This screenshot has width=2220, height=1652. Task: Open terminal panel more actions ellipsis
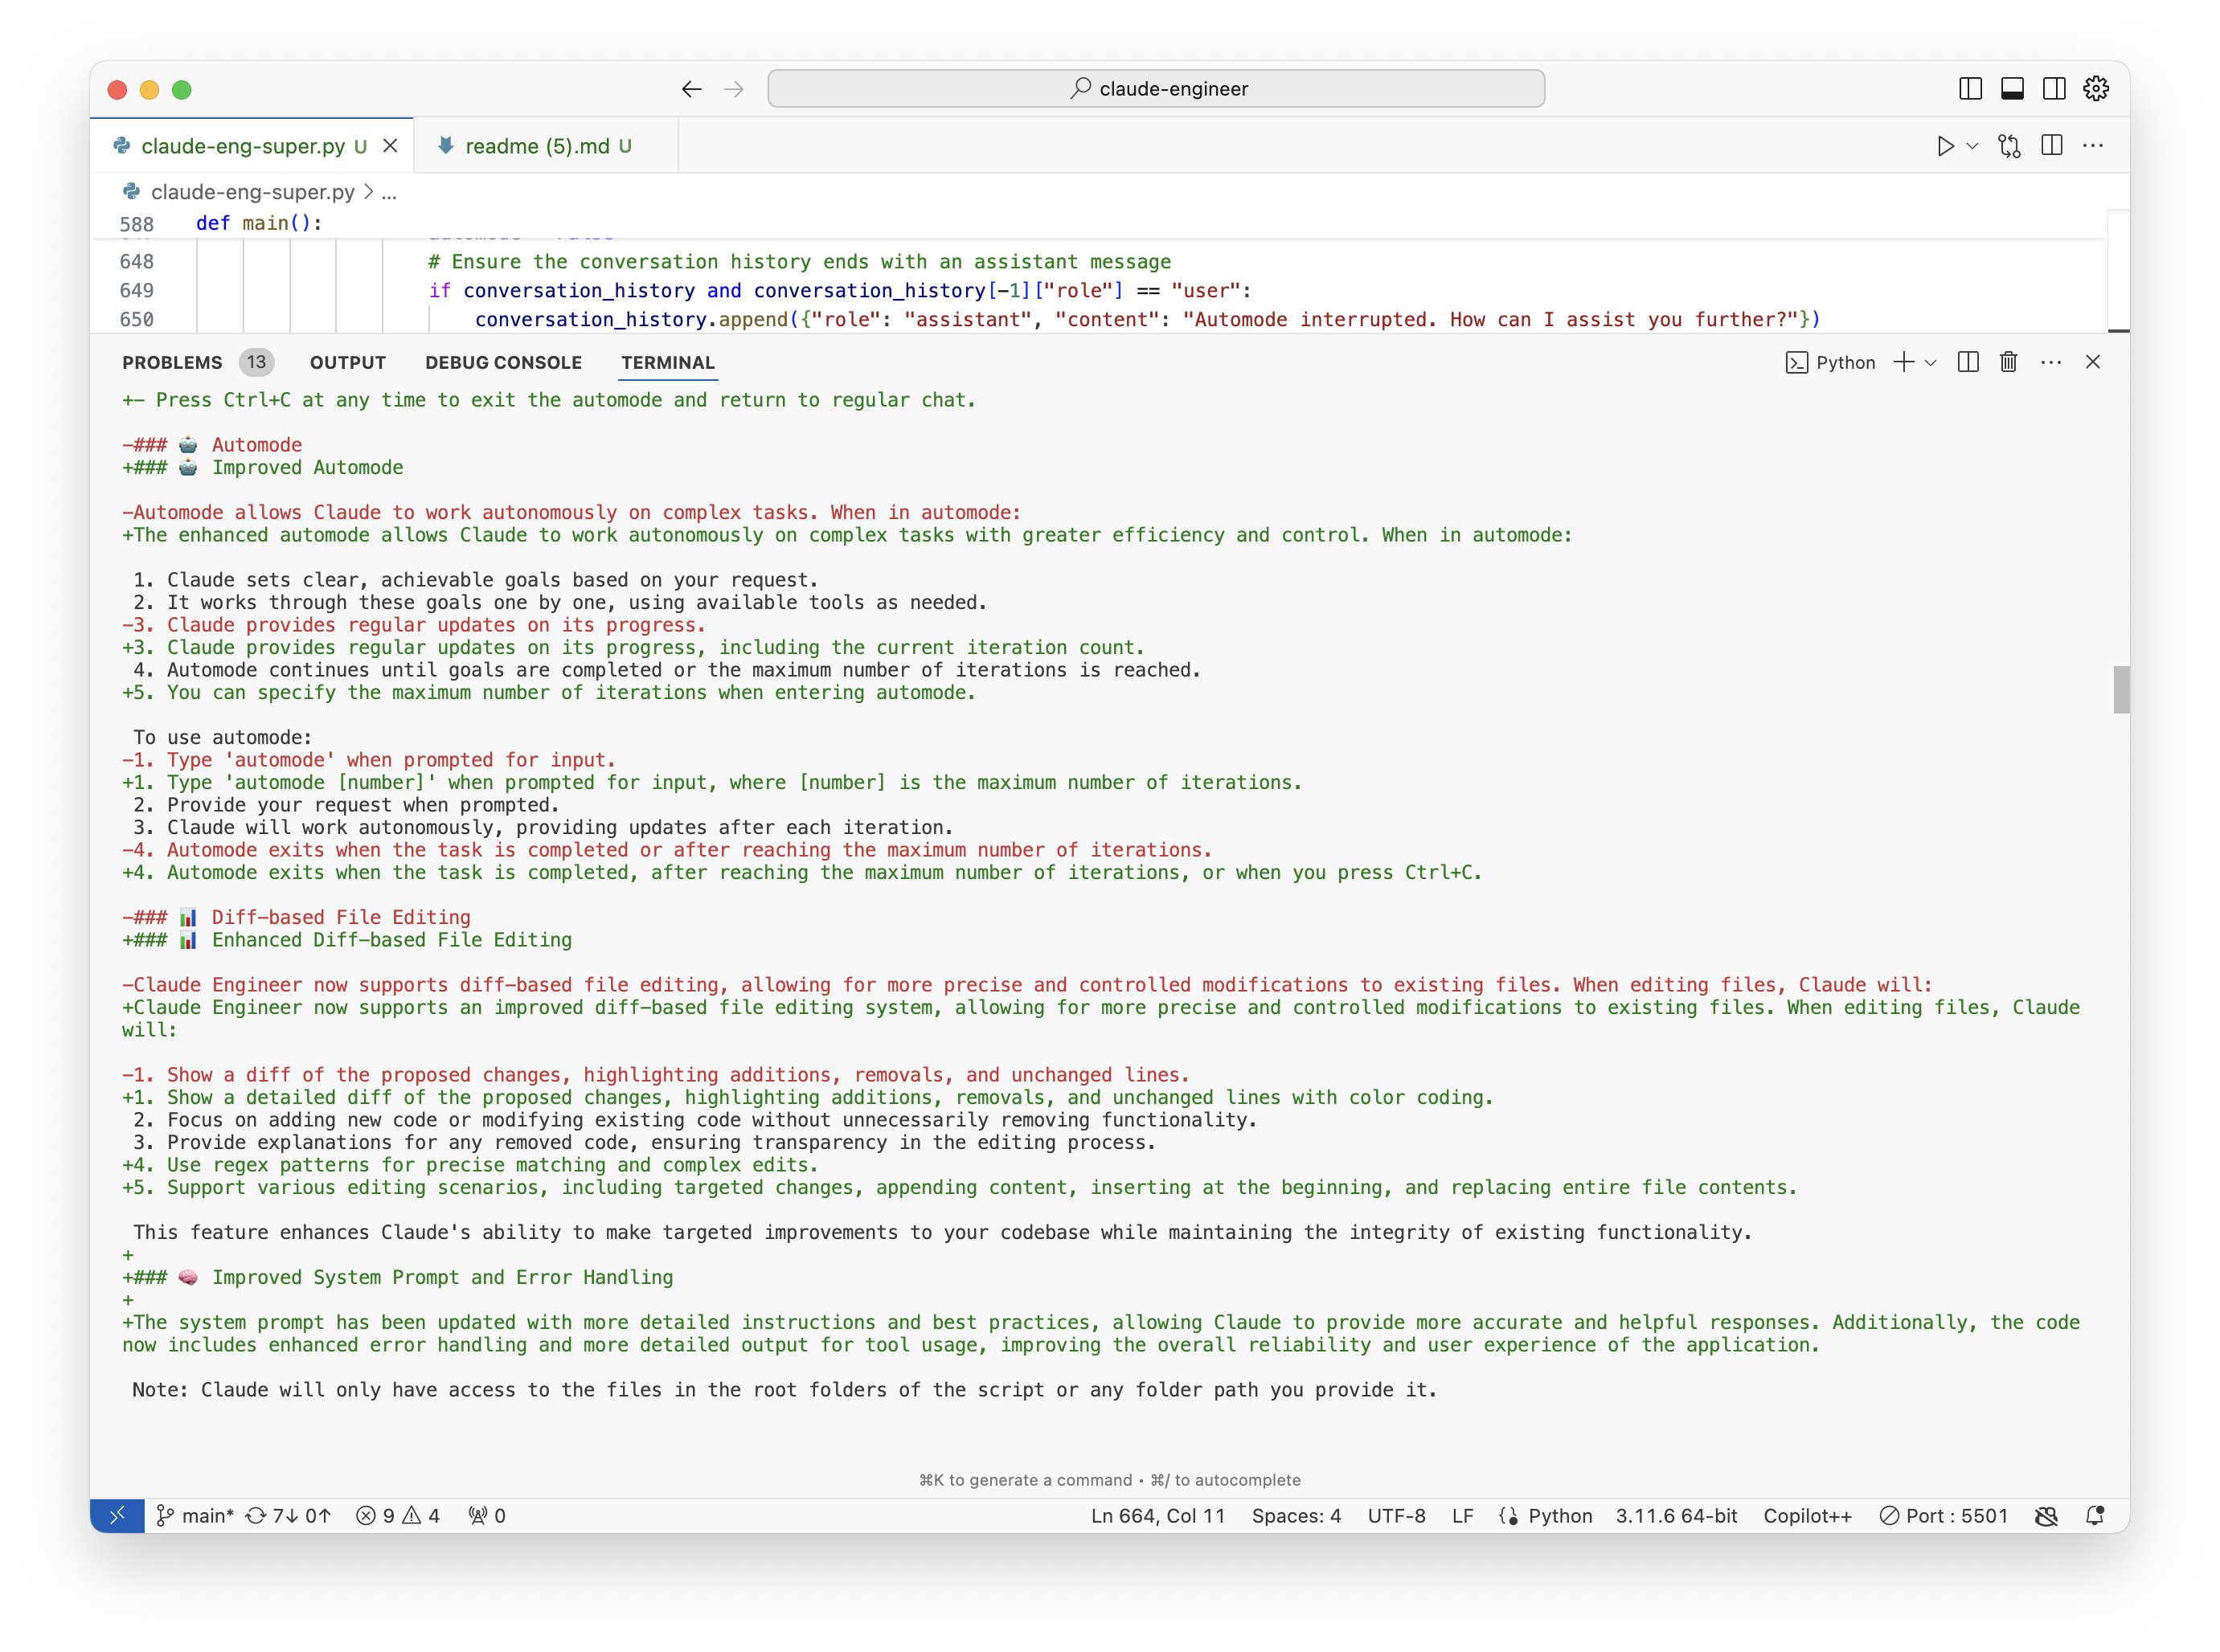click(2051, 362)
